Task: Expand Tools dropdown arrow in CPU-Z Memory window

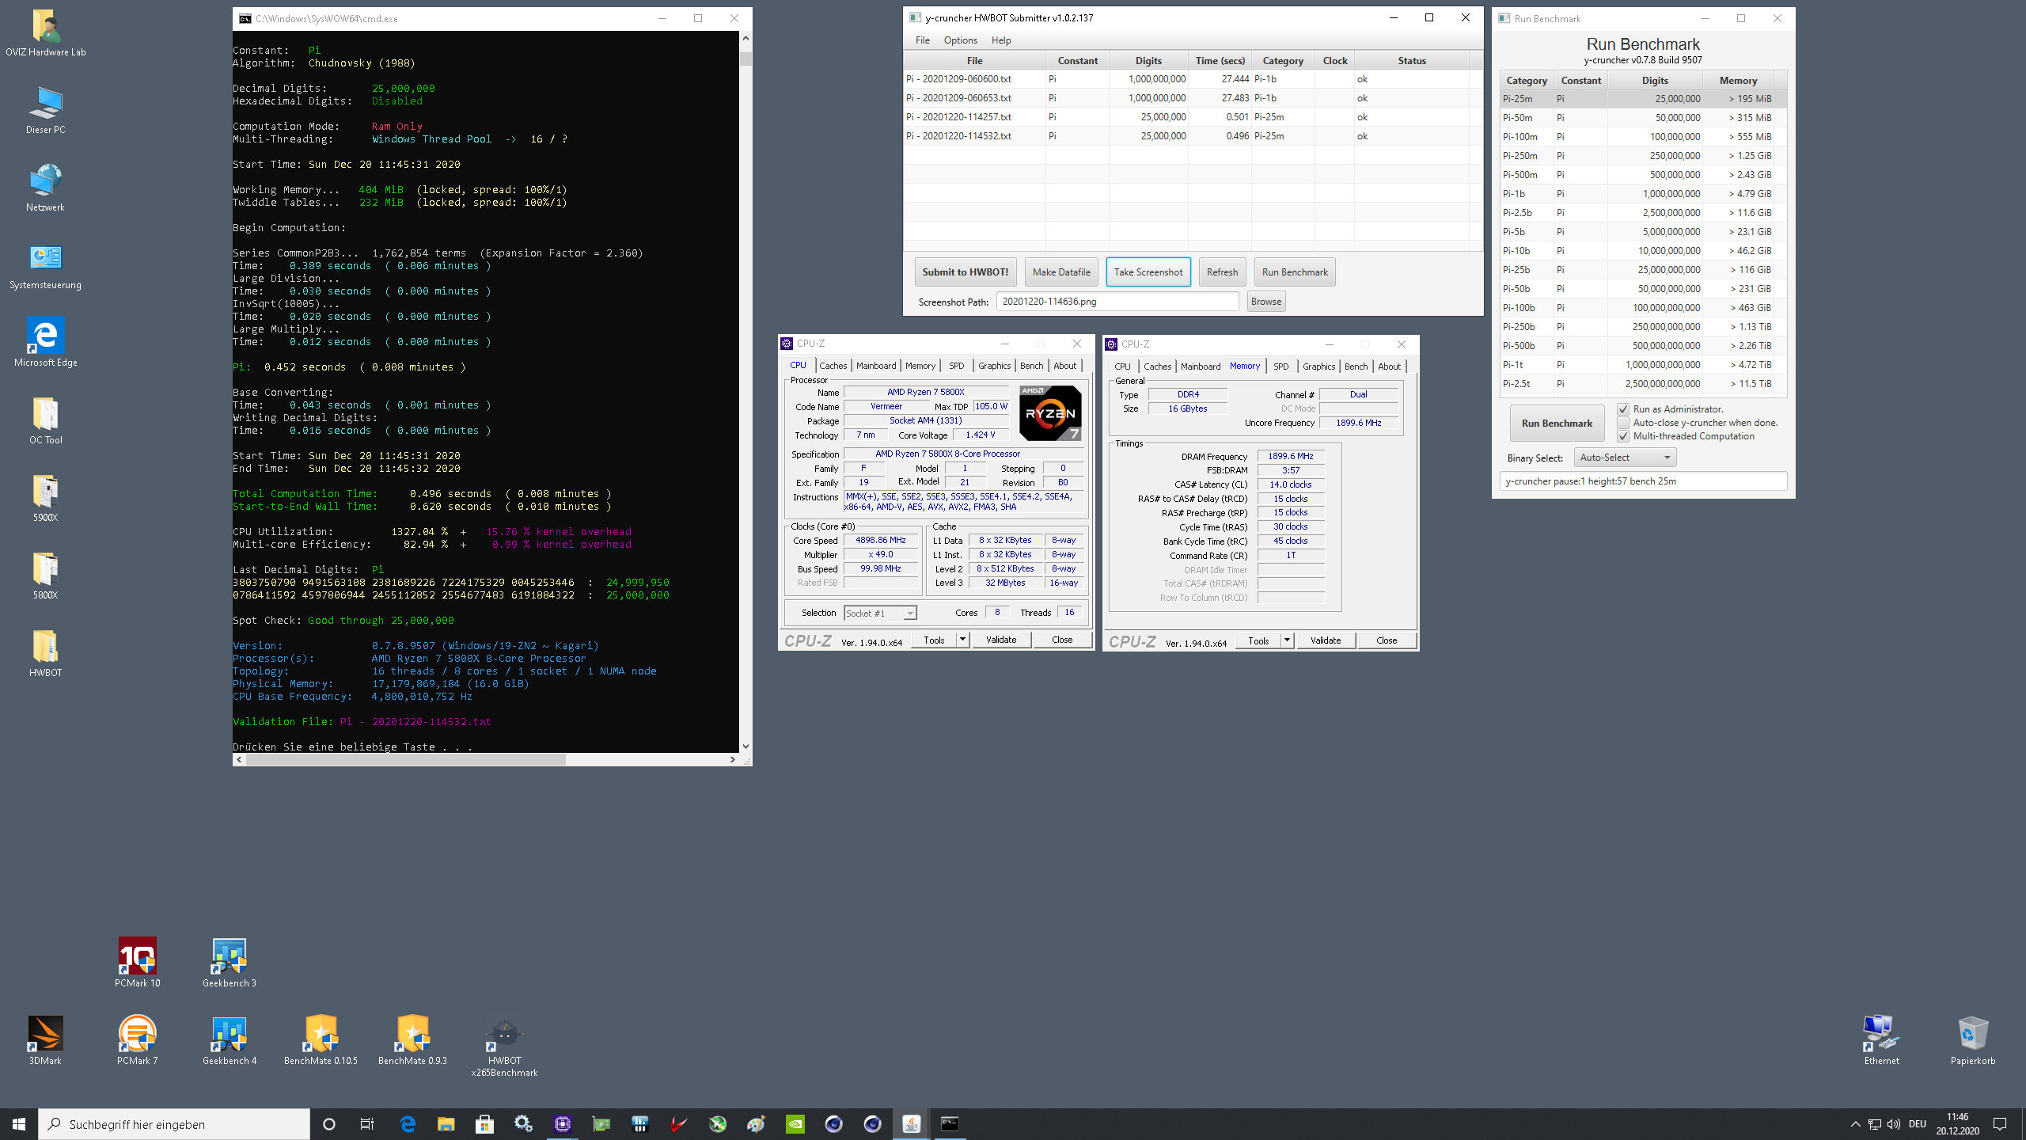Action: 1288,640
